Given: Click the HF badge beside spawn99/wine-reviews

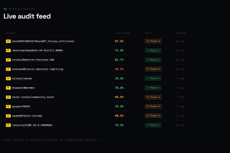Looking at the screenshot, I should (x=8, y=116).
